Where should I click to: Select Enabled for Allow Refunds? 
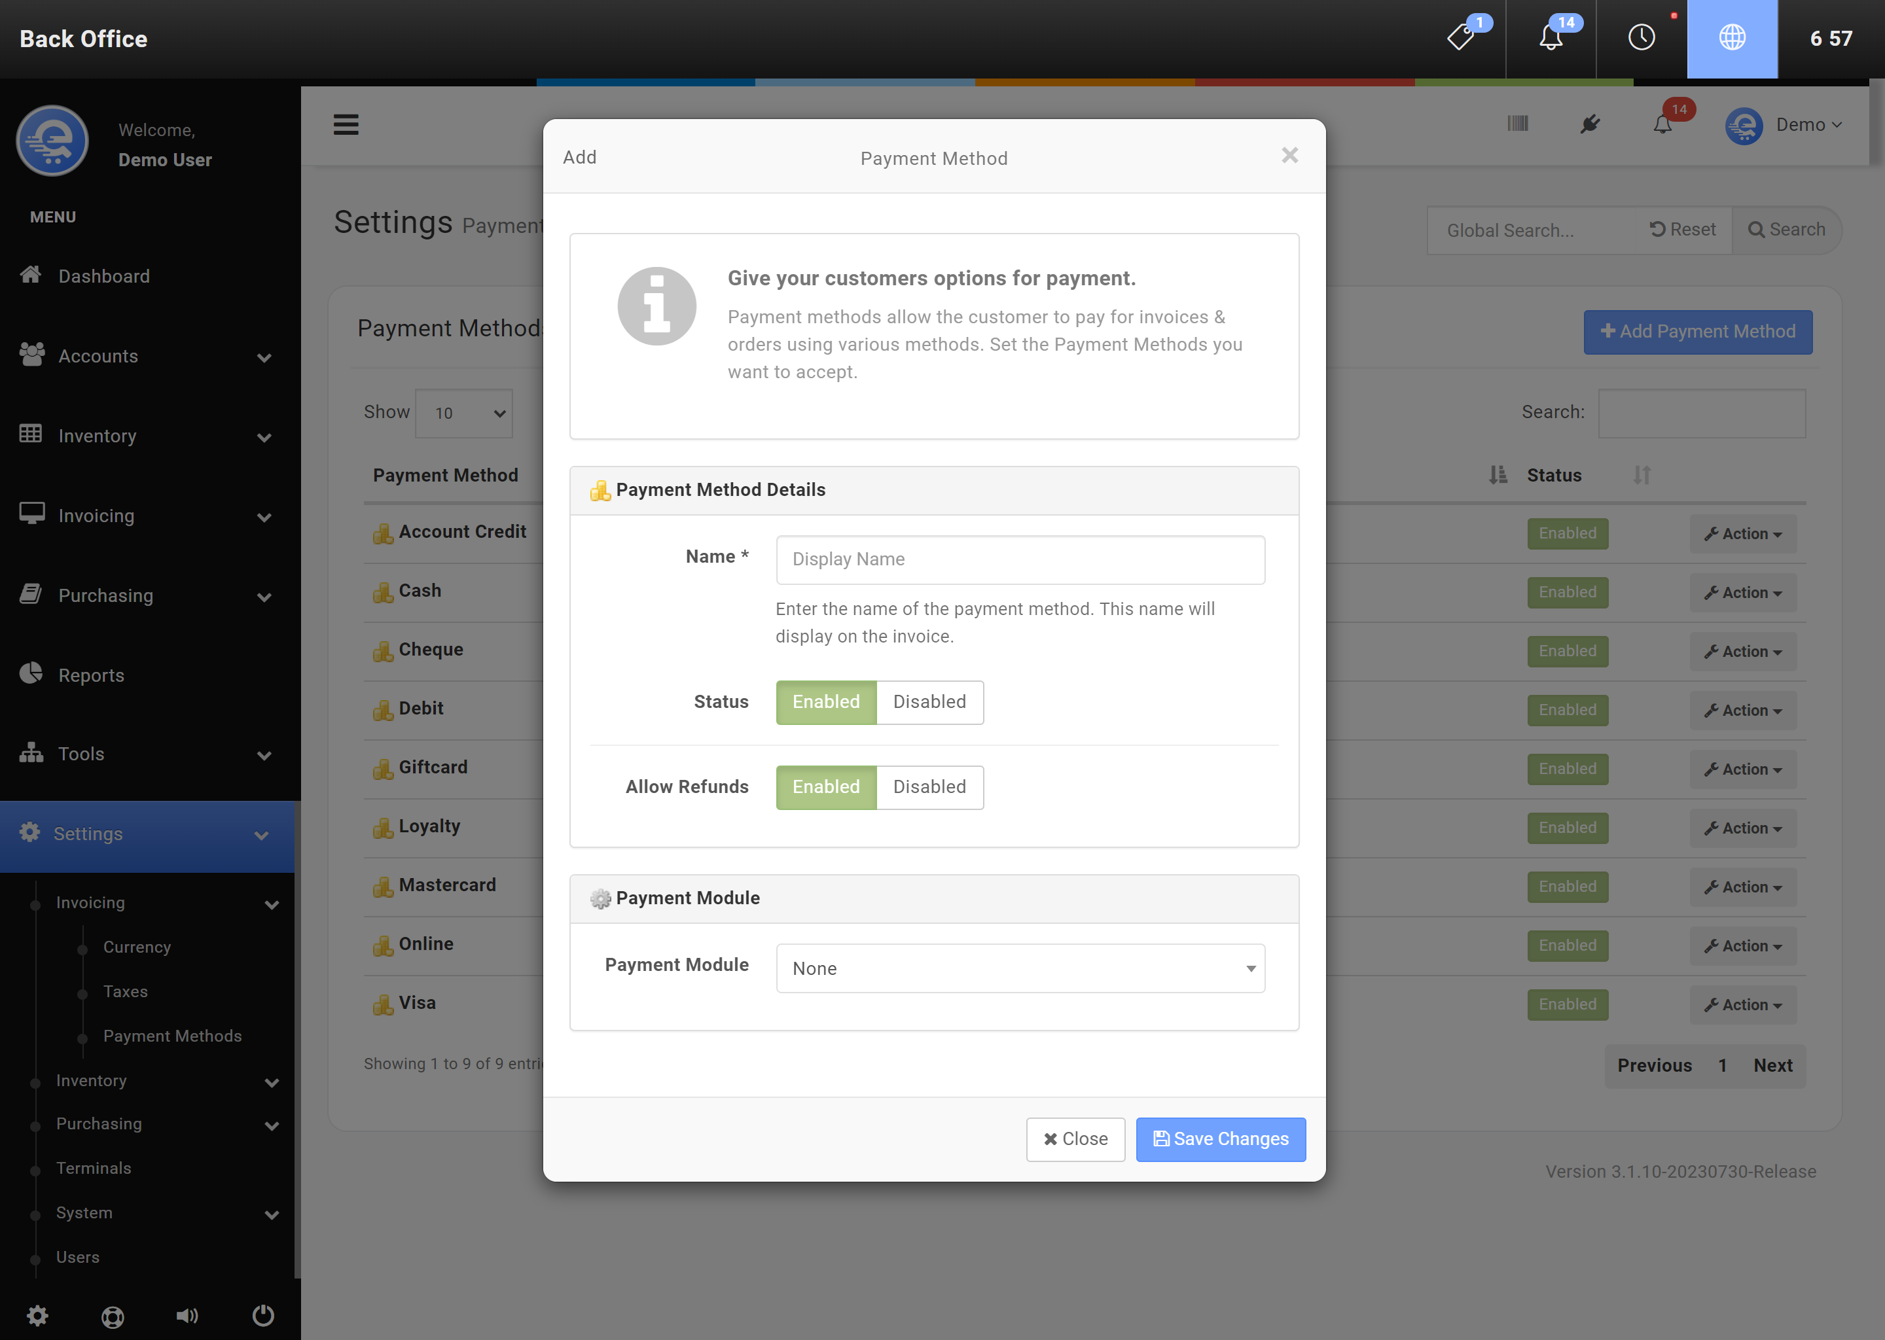(x=825, y=787)
